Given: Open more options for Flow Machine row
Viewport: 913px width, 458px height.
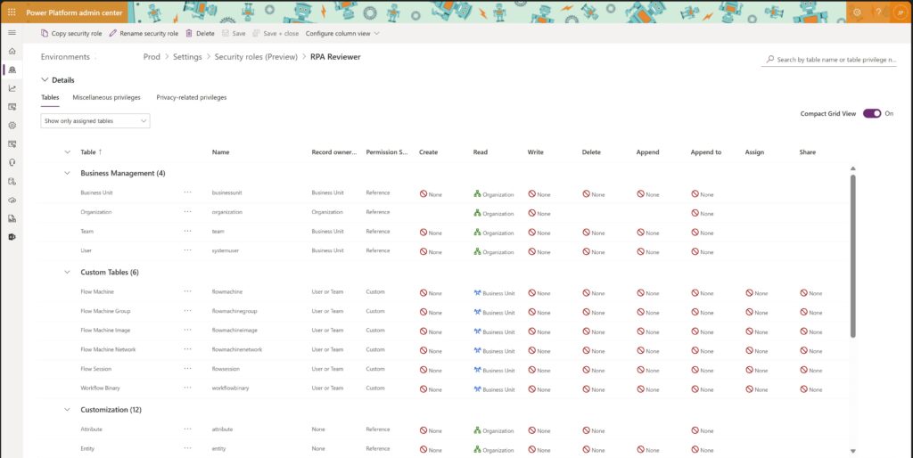Looking at the screenshot, I should click(187, 291).
